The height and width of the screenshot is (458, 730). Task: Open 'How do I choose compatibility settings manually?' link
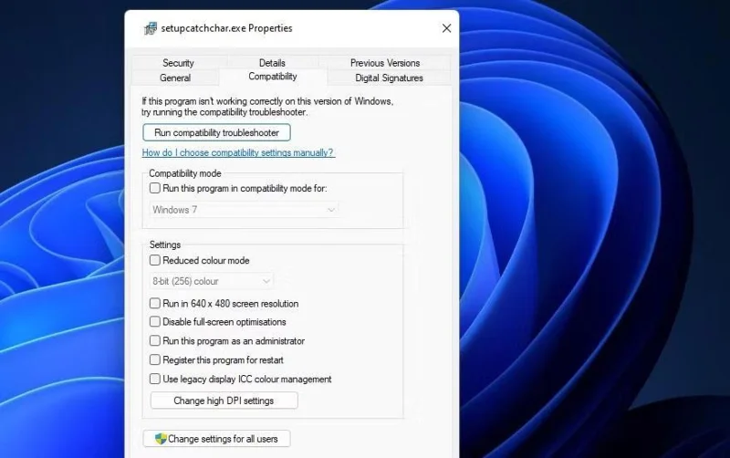pos(238,152)
